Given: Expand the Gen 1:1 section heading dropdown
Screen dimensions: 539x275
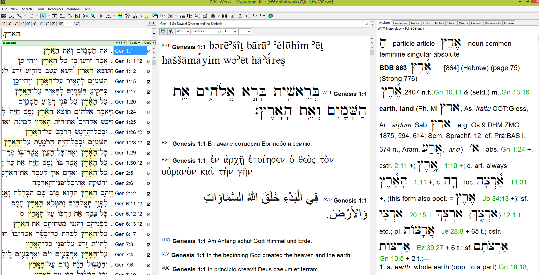Looking at the screenshot, I should tap(367, 24).
